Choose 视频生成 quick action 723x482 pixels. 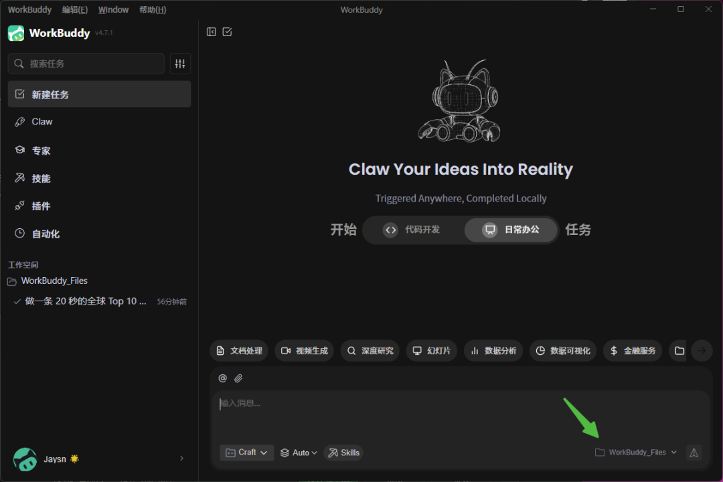pos(305,351)
